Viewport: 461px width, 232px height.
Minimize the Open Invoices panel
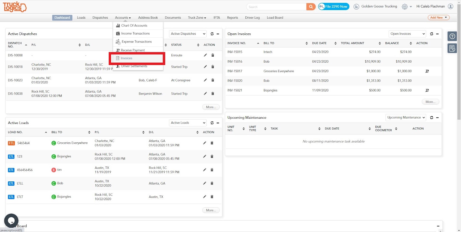pyautogui.click(x=437, y=34)
